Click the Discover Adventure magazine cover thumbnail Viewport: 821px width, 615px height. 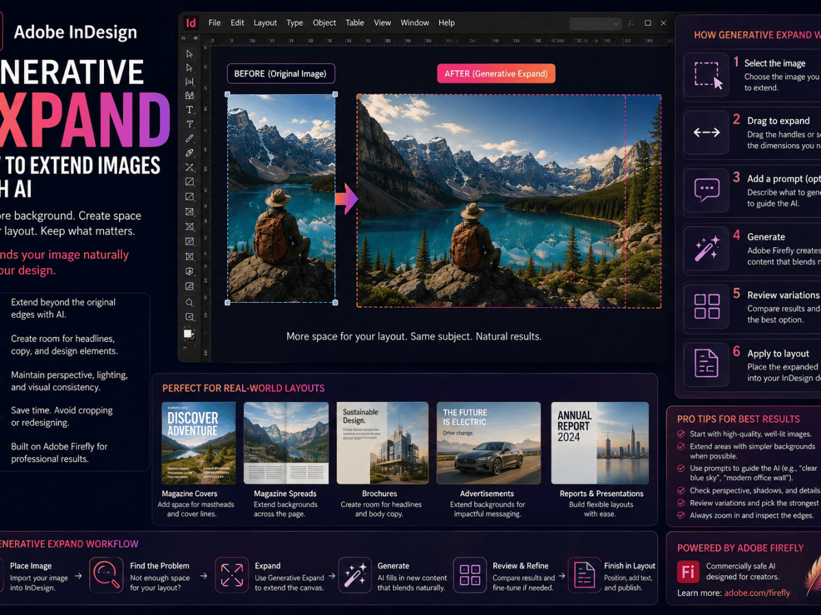pyautogui.click(x=199, y=443)
